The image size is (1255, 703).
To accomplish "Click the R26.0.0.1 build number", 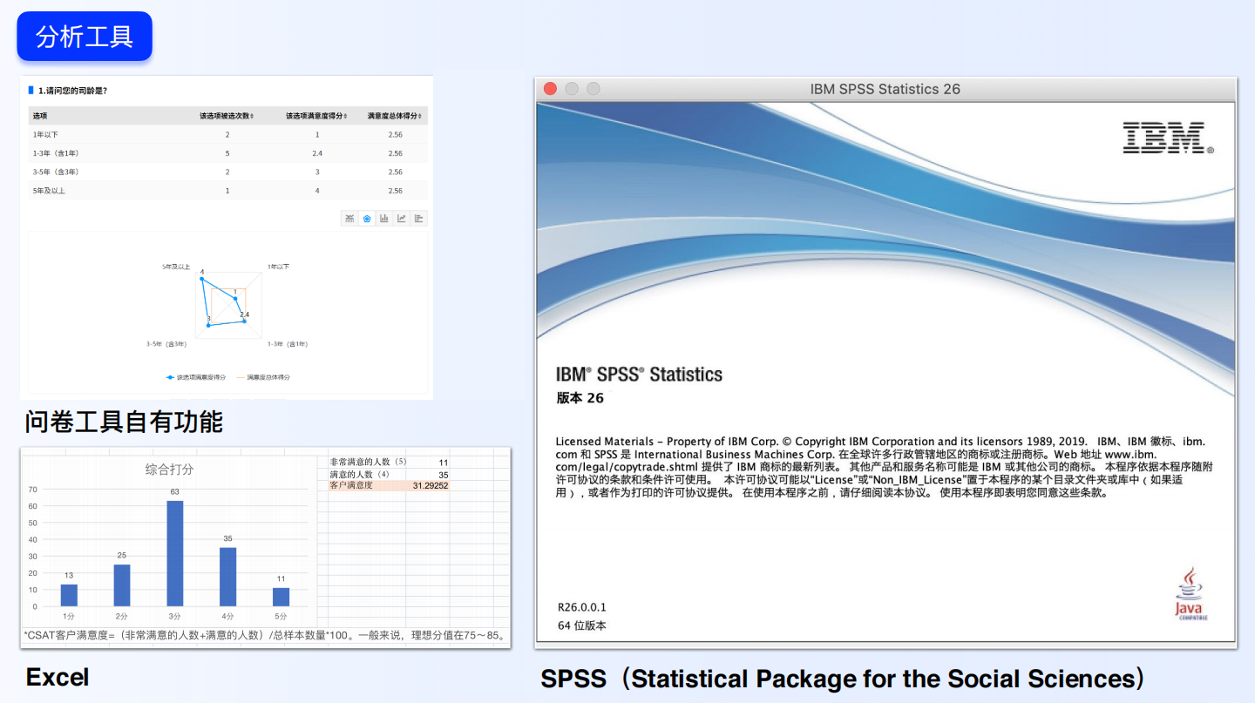I will [x=582, y=606].
